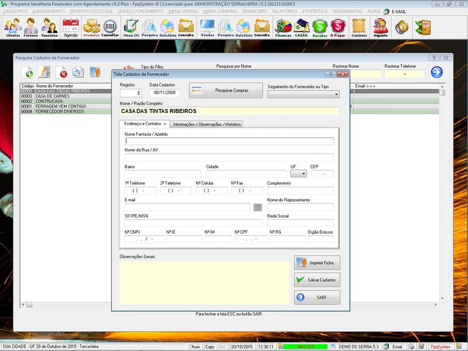This screenshot has height=351, width=468.
Task: Click Consulta icon next to Vendas Relatório
Action: 262,27
